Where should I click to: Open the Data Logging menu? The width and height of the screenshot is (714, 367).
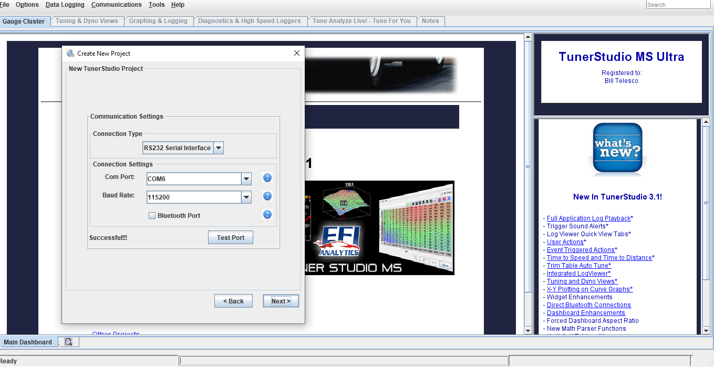65,5
